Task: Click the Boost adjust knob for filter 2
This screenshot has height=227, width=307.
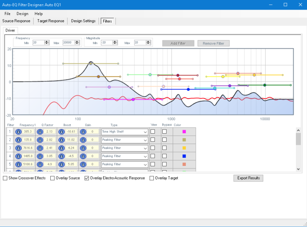Action: click(x=61, y=140)
